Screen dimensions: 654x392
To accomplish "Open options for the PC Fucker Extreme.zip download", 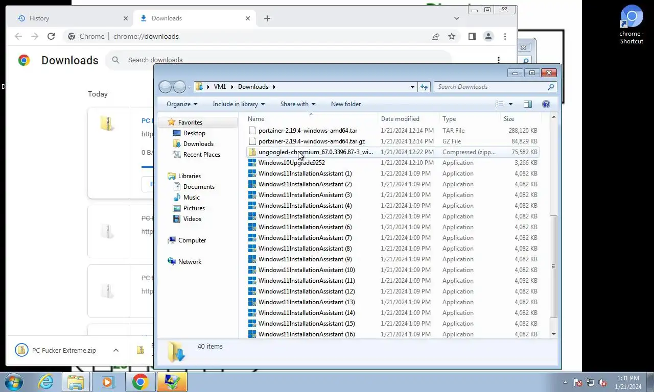I will (116, 350).
